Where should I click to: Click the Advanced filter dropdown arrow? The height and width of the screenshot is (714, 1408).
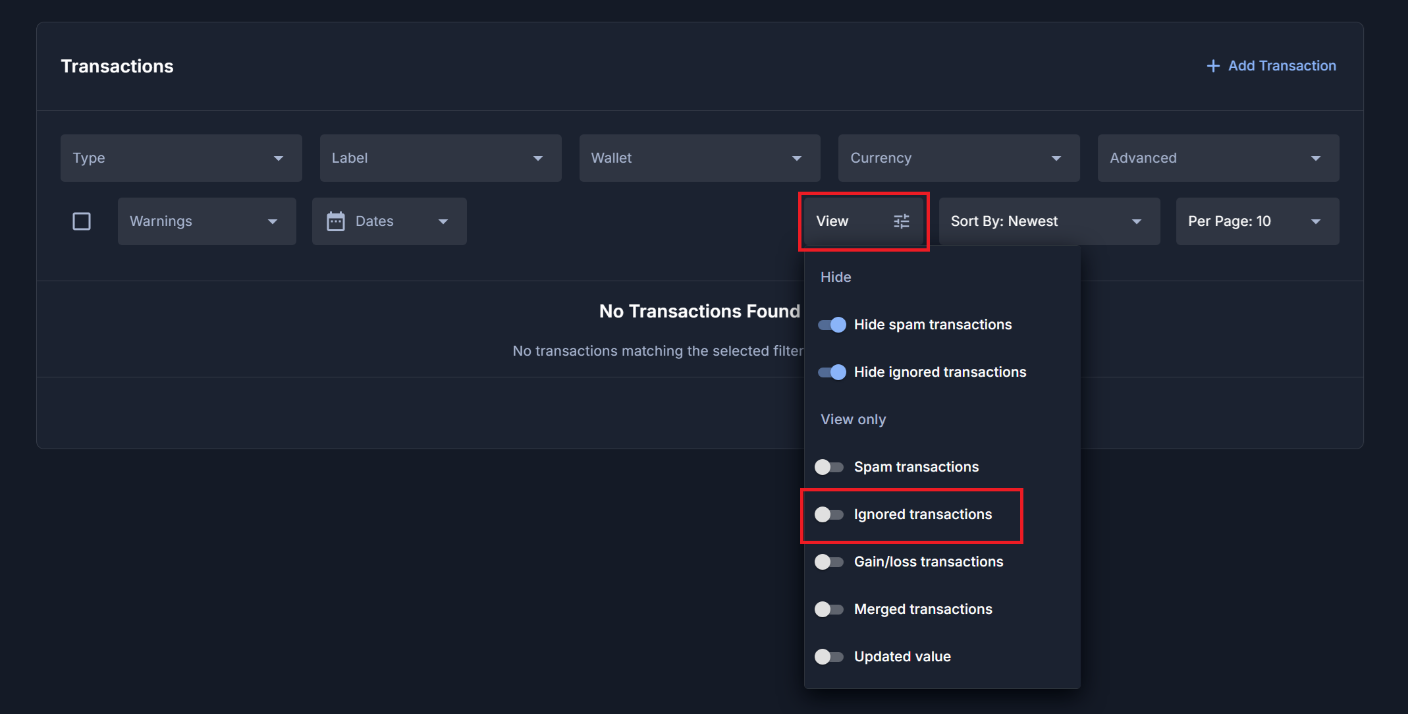[1315, 158]
